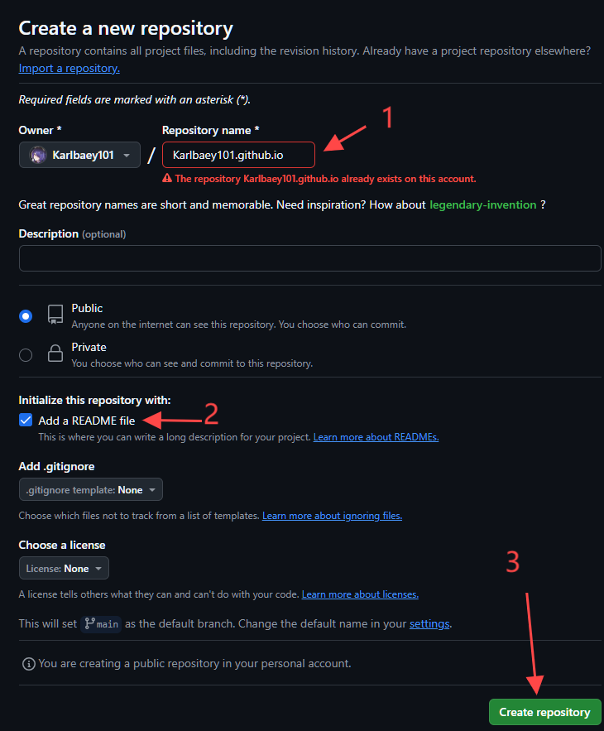The width and height of the screenshot is (604, 731).
Task: Uncheck the Add a README file checkbox
Action: pyautogui.click(x=26, y=421)
